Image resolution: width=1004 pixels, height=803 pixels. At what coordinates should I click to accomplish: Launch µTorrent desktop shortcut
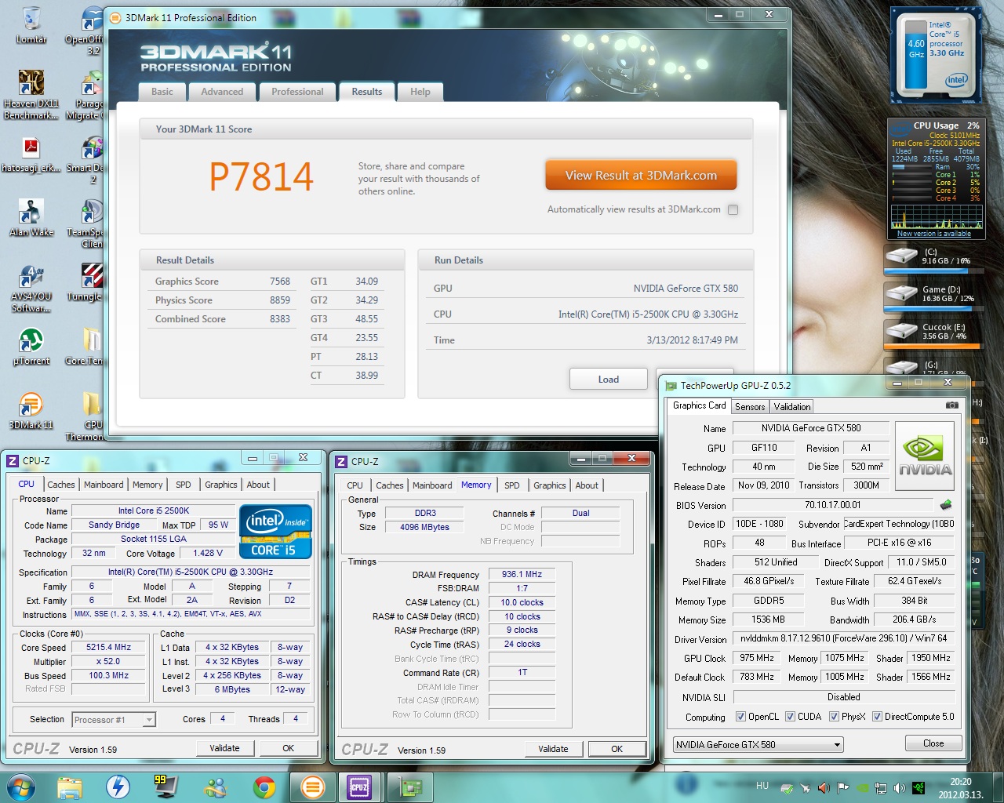pos(31,347)
